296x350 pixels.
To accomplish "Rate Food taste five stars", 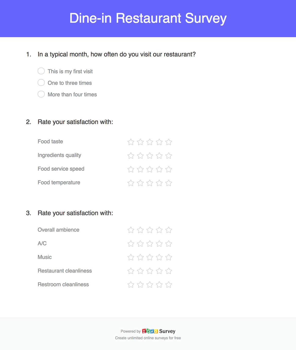I will click(169, 142).
